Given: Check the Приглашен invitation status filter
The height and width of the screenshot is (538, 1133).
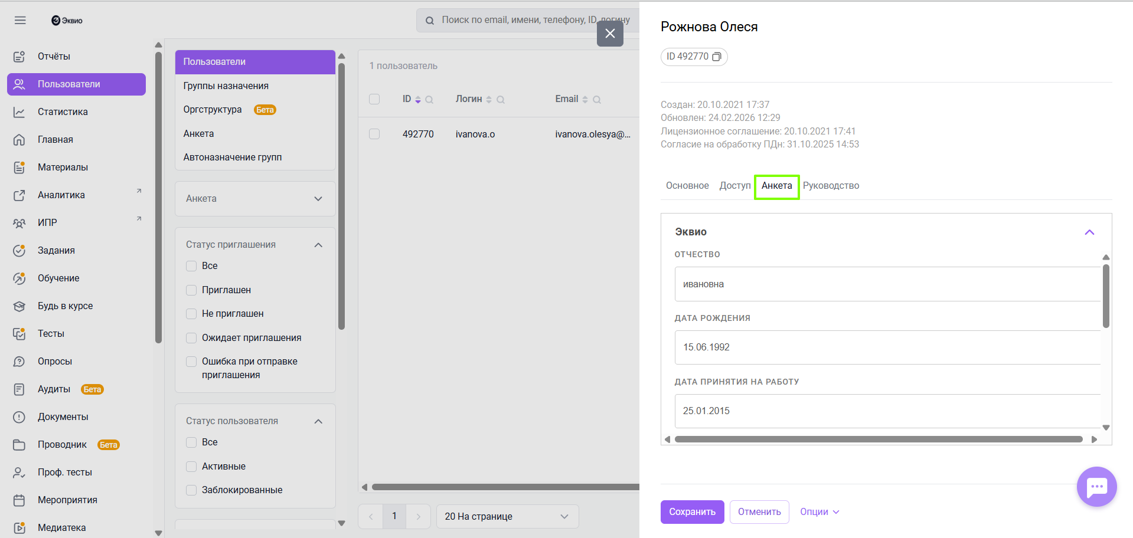Looking at the screenshot, I should point(191,290).
